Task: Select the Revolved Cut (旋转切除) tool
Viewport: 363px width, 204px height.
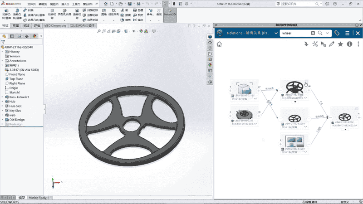Action: pos(77,14)
